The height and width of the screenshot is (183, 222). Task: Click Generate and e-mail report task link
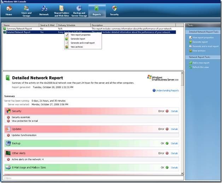coord(205,46)
